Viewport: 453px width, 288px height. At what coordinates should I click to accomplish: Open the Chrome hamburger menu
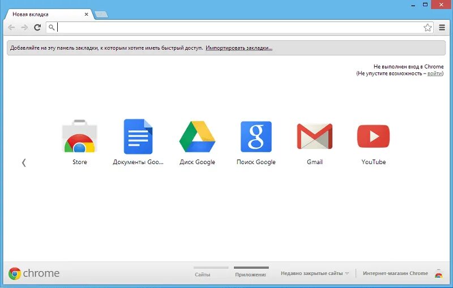(x=442, y=27)
